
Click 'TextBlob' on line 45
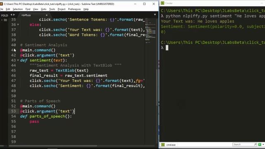point(65,70)
